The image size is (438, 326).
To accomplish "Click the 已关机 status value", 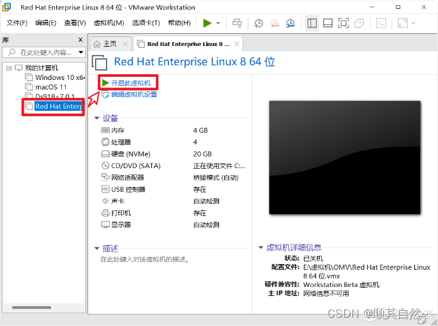I will 313,258.
